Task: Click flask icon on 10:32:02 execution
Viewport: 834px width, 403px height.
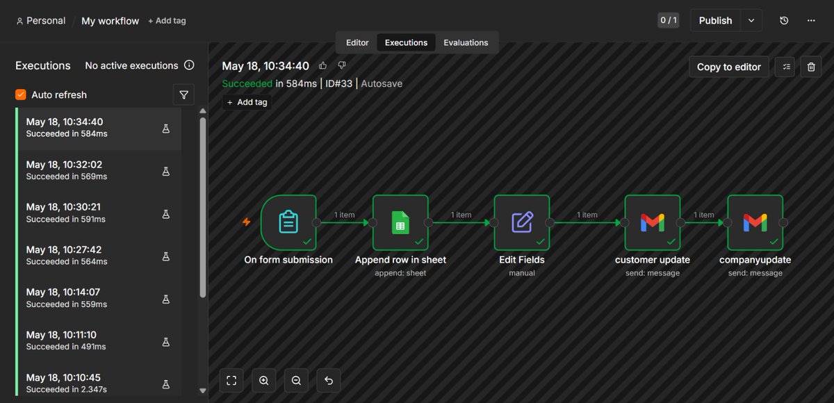Action: [x=166, y=171]
